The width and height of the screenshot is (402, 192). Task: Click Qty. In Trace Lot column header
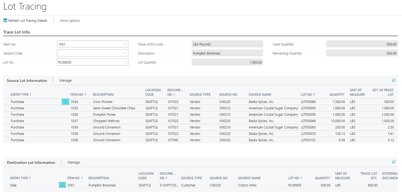pos(383,92)
